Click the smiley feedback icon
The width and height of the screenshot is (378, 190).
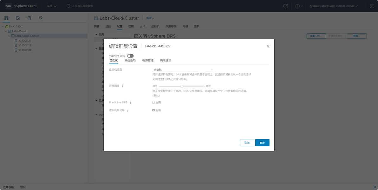click(x=372, y=6)
